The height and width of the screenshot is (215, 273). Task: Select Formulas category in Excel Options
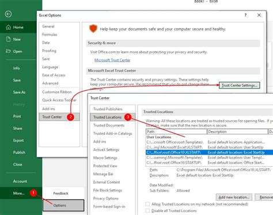(x=50, y=34)
